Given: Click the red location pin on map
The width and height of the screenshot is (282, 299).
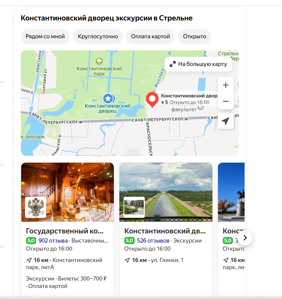Looking at the screenshot, I should pyautogui.click(x=152, y=99).
